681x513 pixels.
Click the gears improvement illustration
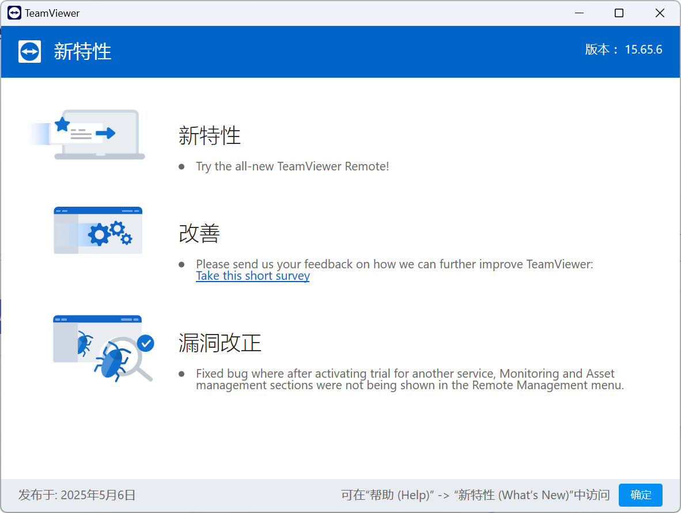tap(98, 230)
